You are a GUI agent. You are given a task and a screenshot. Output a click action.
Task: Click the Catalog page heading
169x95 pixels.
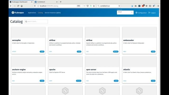(x=16, y=22)
